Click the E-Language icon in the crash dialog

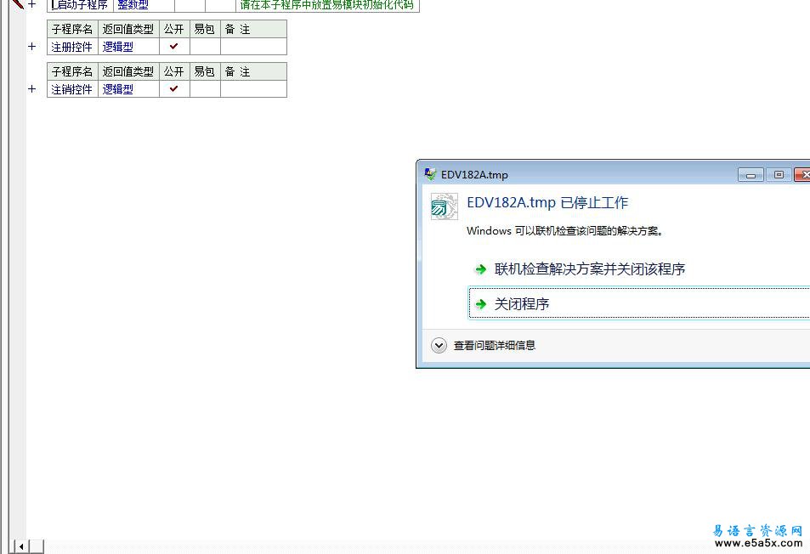[x=444, y=206]
